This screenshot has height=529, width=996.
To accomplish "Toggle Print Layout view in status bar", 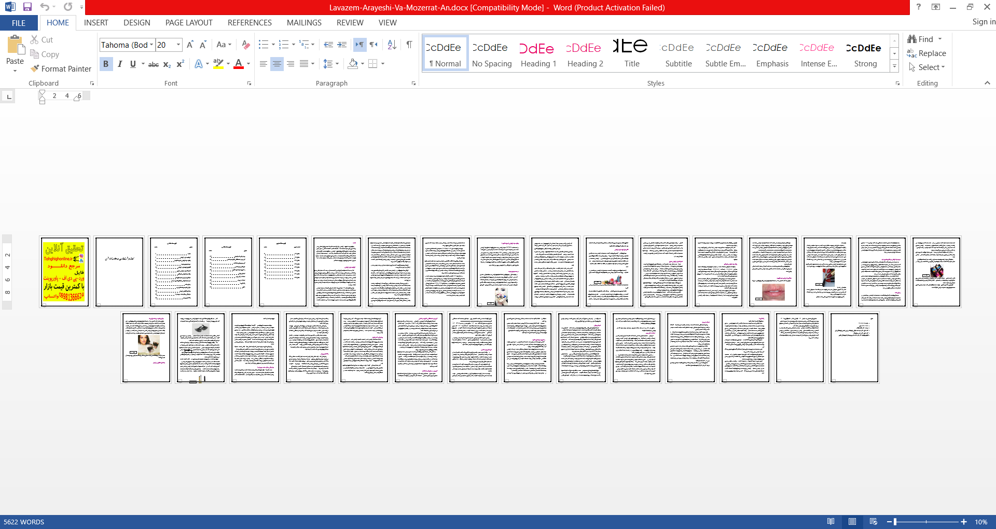I will [x=852, y=522].
